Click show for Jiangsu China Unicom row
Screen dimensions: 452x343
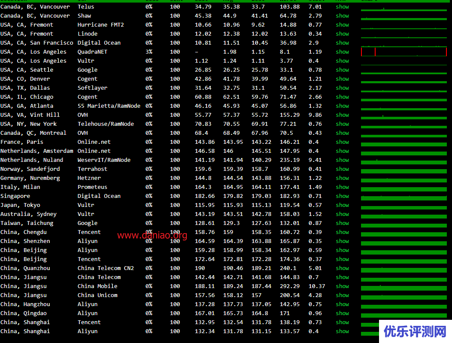pyautogui.click(x=342, y=295)
